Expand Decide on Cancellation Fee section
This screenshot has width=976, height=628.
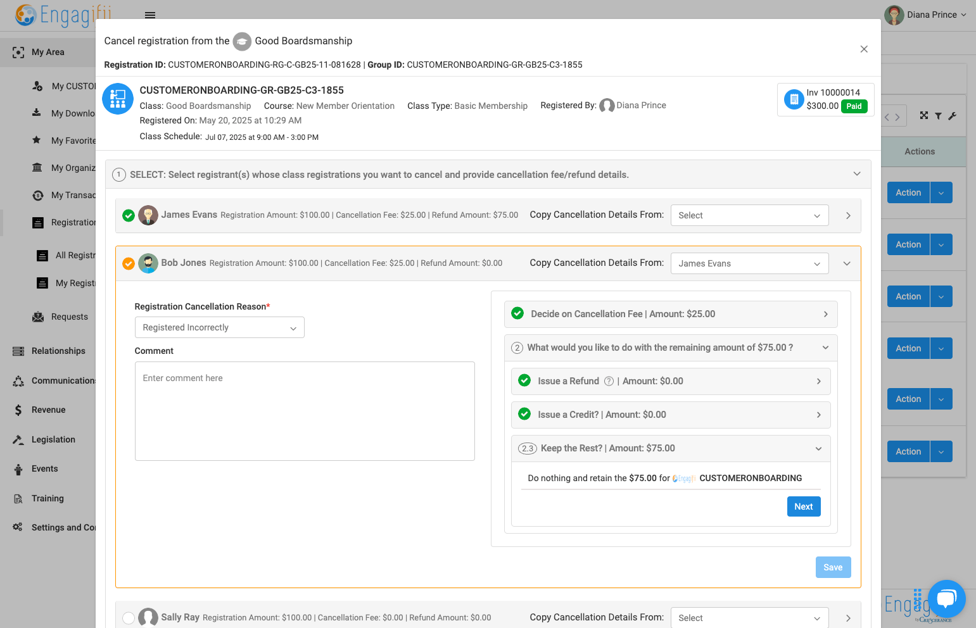[671, 314]
